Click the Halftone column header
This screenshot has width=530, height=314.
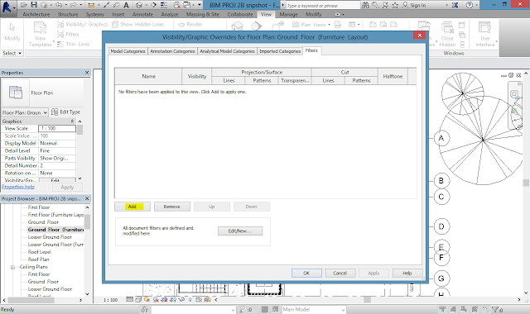pos(393,76)
